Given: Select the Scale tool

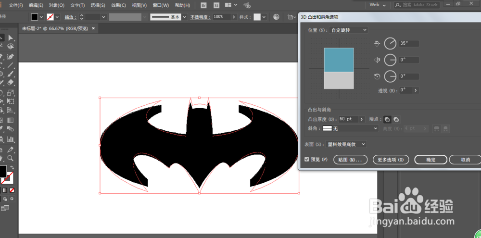Looking at the screenshot, I should click(x=11, y=92).
